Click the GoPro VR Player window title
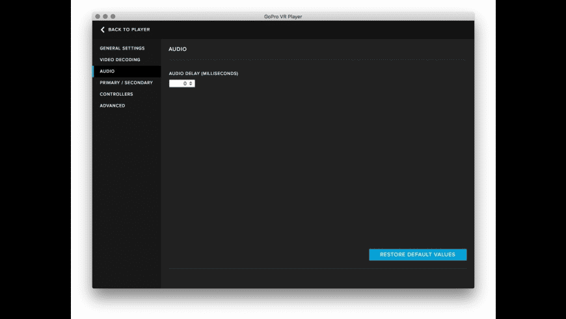This screenshot has height=319, width=566. (283, 17)
